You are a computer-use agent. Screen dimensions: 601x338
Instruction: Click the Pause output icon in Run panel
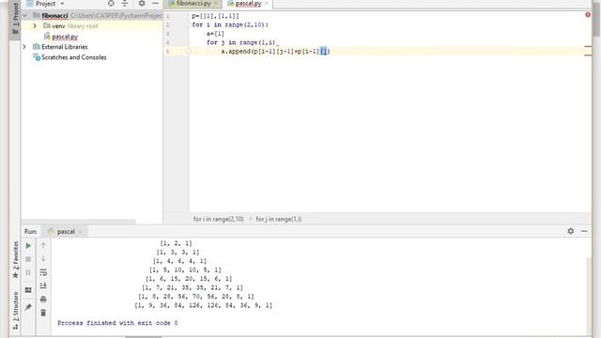[x=28, y=272]
